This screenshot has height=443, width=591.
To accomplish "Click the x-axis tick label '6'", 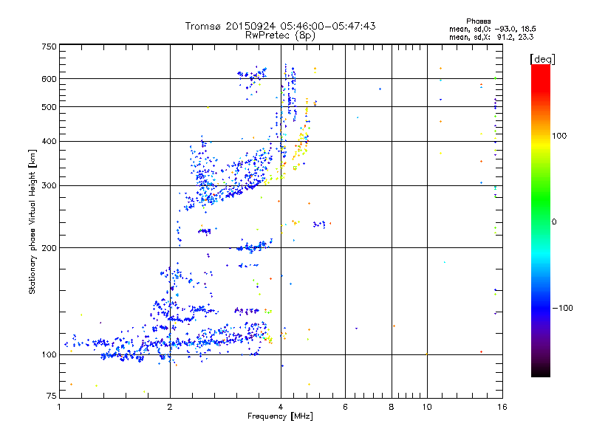I will click(x=345, y=407).
